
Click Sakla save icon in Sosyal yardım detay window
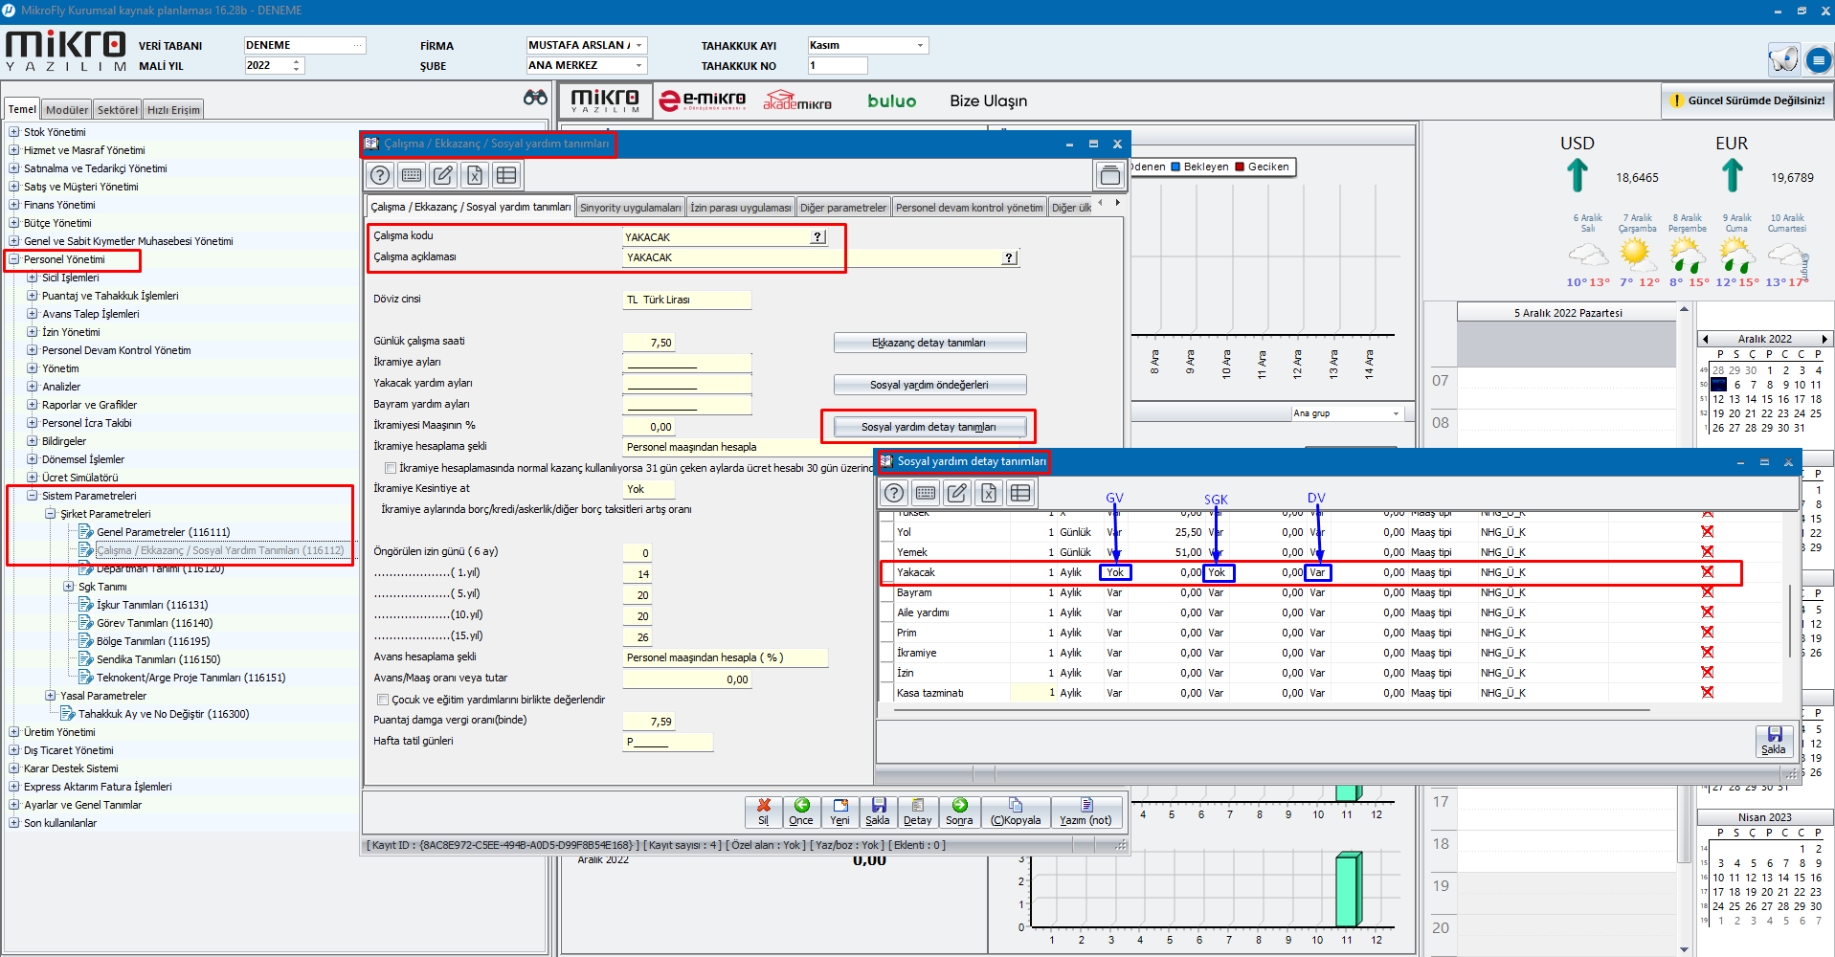pos(1774,741)
